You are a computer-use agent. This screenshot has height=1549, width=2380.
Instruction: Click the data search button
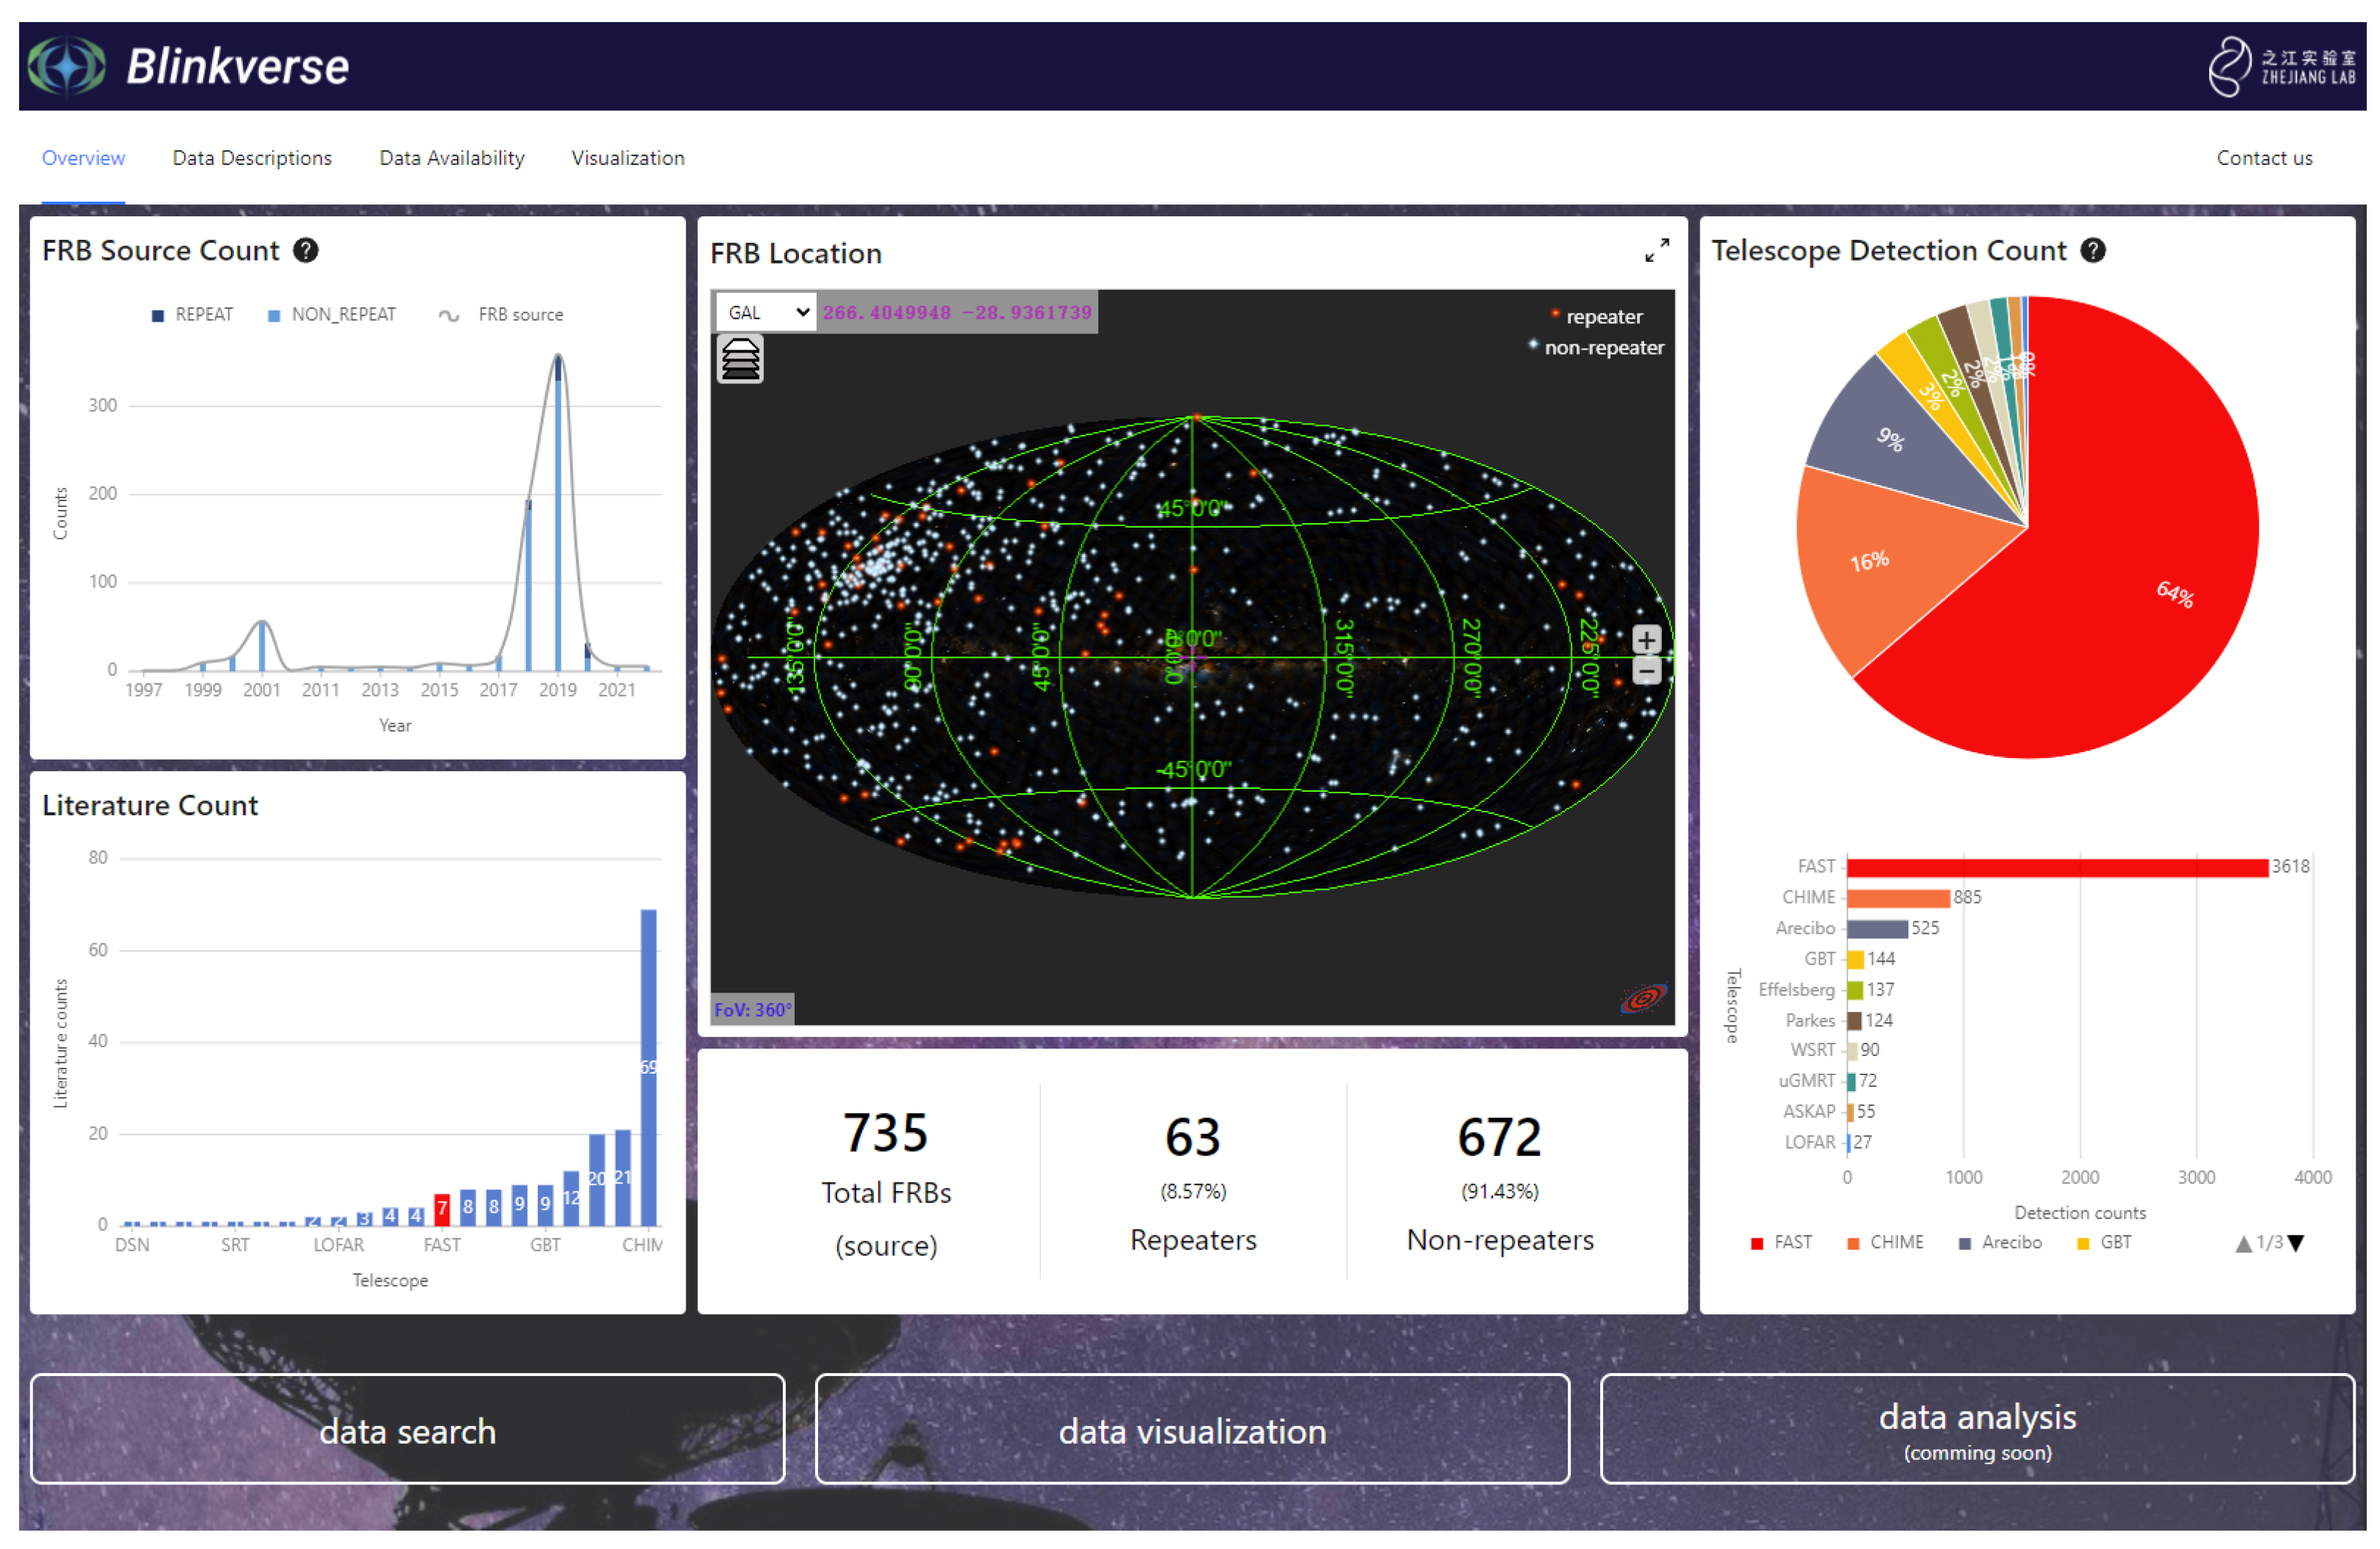pyautogui.click(x=407, y=1429)
